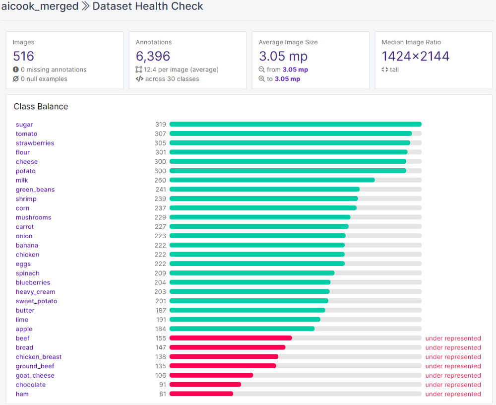The height and width of the screenshot is (405, 496).
Task: Select the "ham" class link
Action: [22, 394]
